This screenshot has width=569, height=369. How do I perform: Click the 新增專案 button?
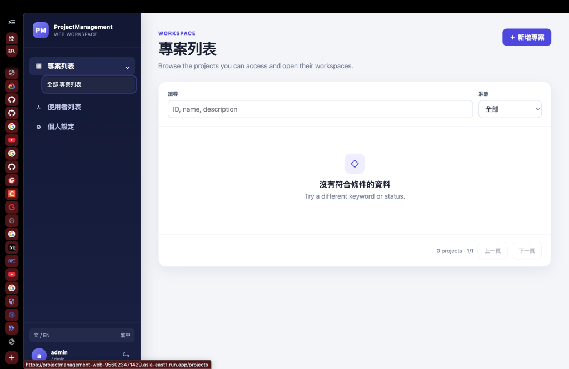tap(527, 37)
